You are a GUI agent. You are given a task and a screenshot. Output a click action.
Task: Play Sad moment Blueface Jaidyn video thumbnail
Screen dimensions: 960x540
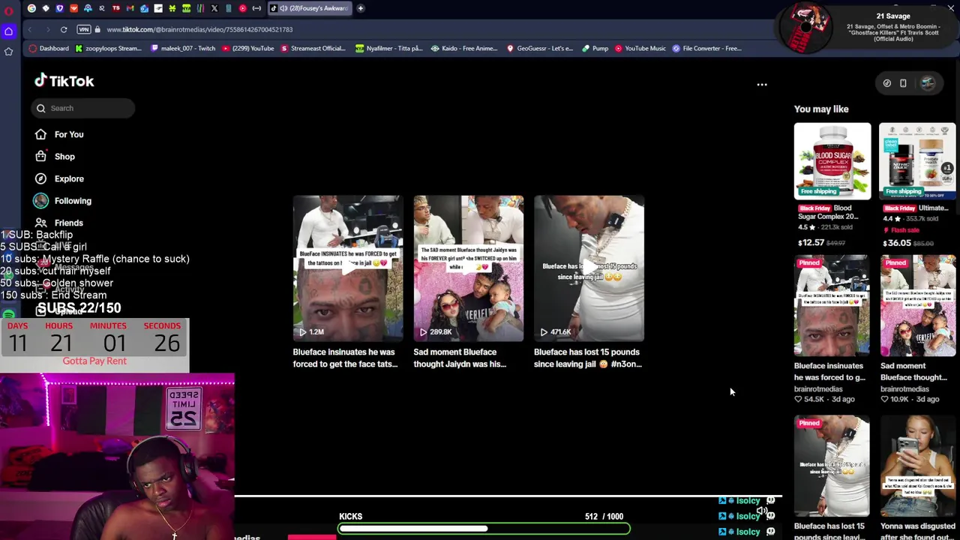[x=469, y=268]
